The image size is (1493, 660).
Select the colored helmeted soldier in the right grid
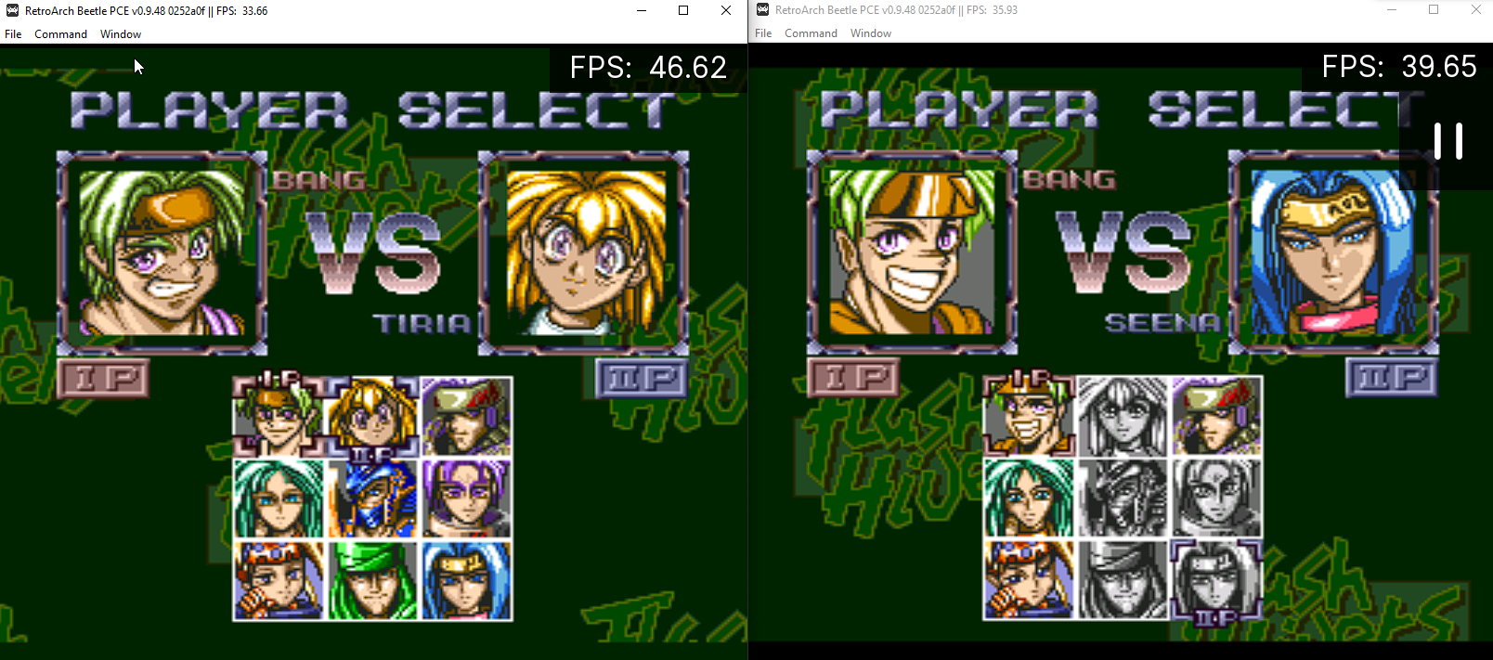point(1216,415)
